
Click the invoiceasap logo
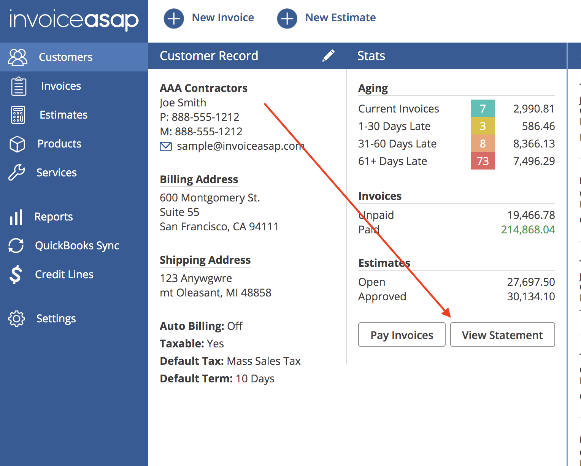[74, 20]
